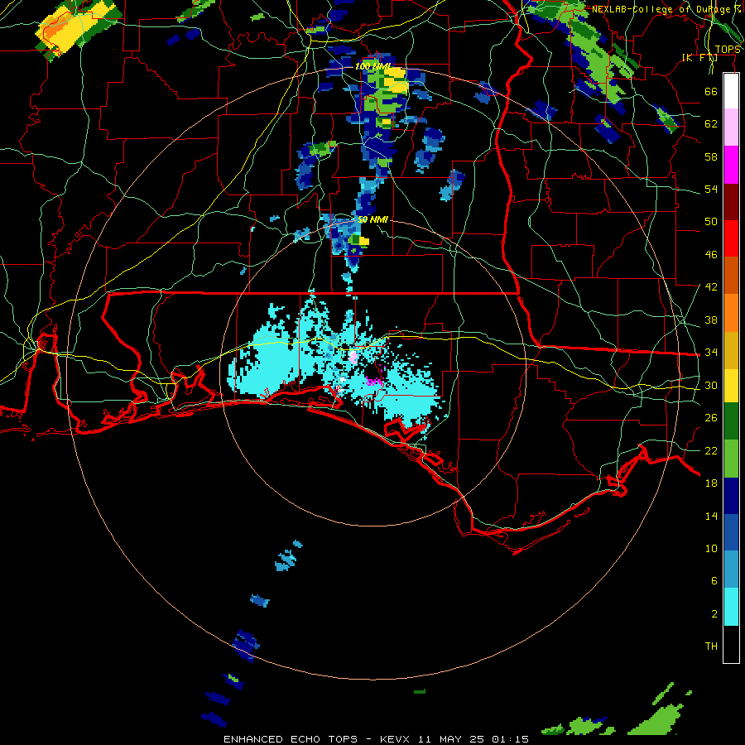Click the 100 NMI range ring label
Screen dimensions: 745x745
coord(372,66)
